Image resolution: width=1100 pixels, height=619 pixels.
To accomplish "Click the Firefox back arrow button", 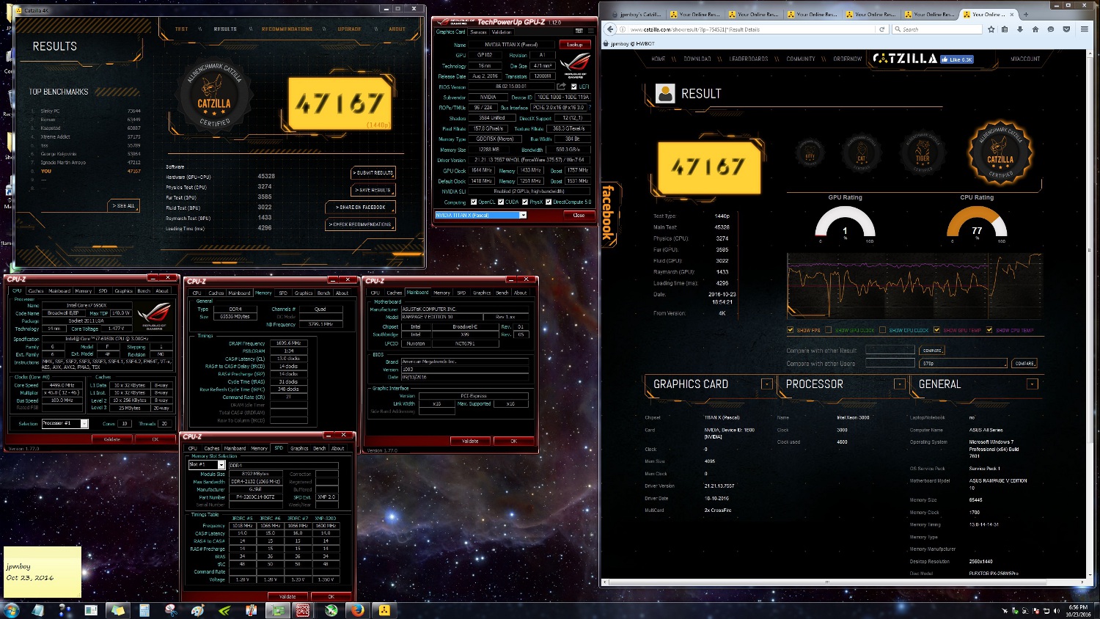I will pos(610,29).
